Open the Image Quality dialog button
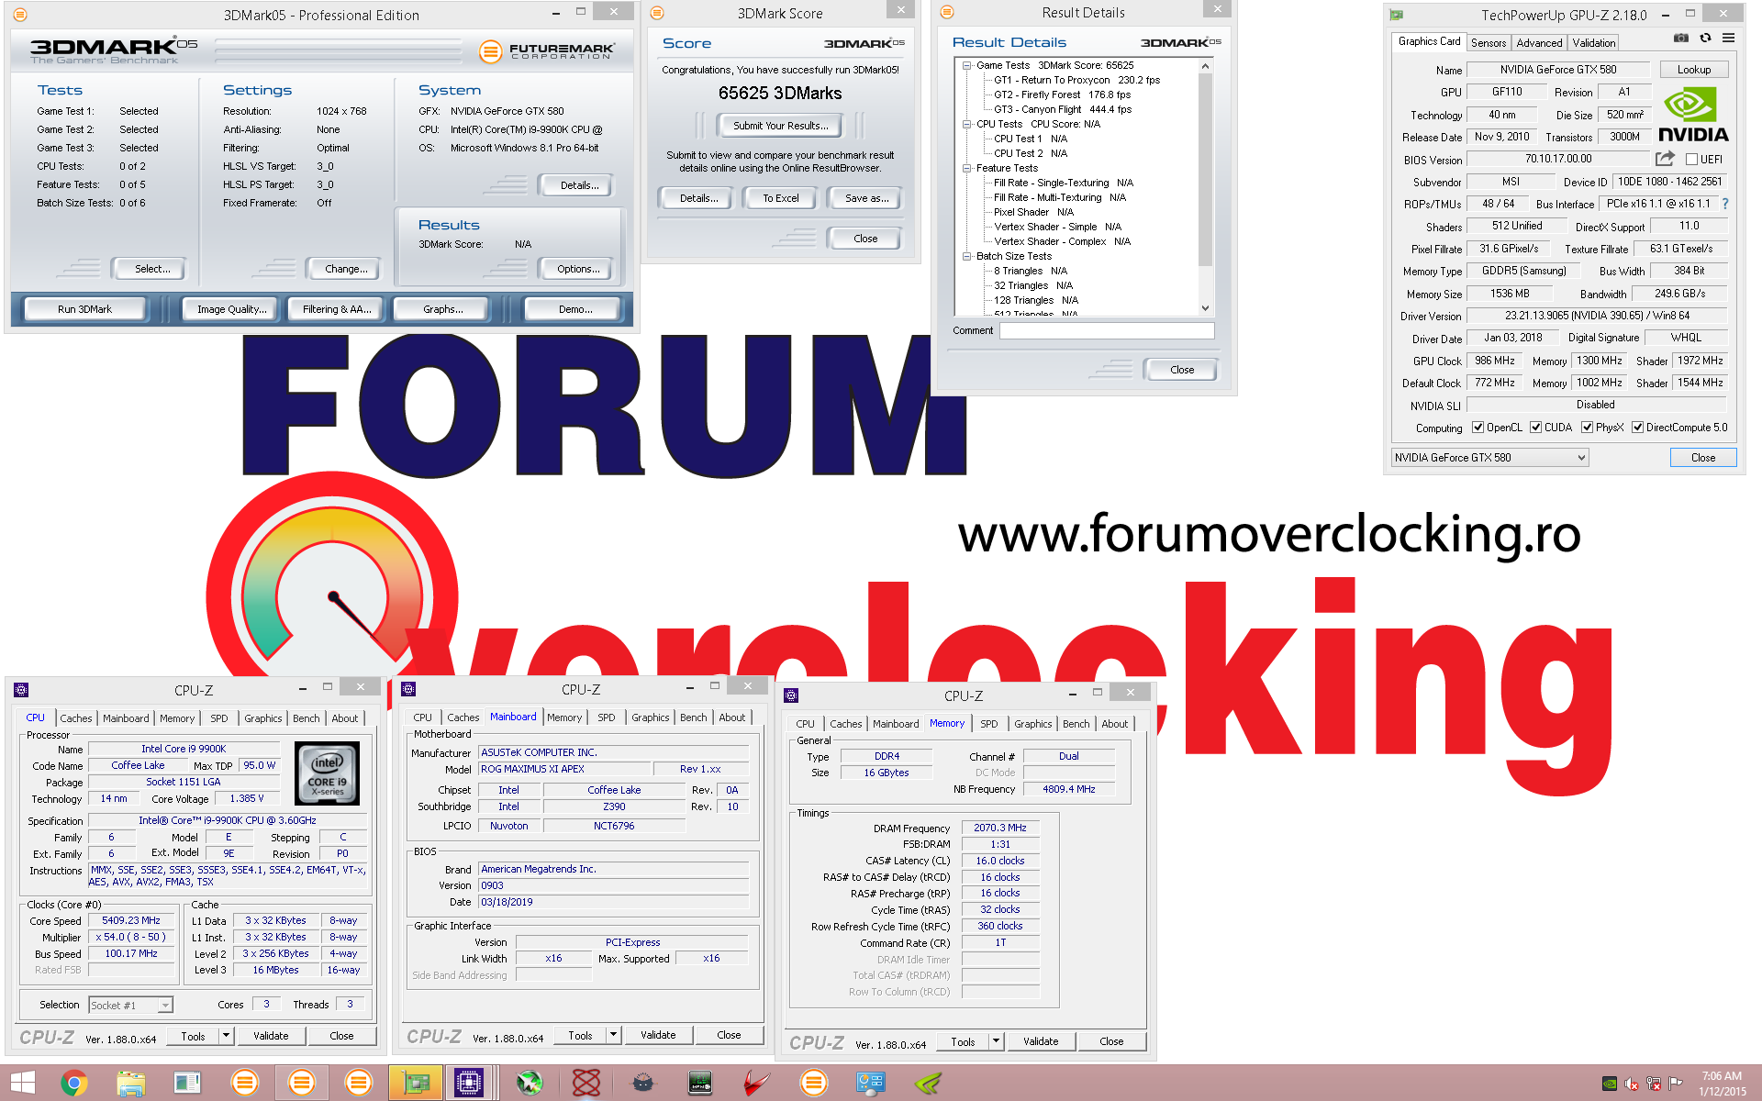The height and width of the screenshot is (1101, 1762). [231, 309]
